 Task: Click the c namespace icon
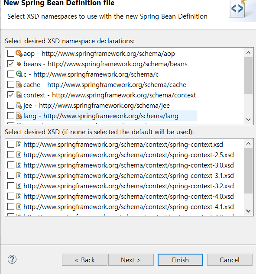19,74
